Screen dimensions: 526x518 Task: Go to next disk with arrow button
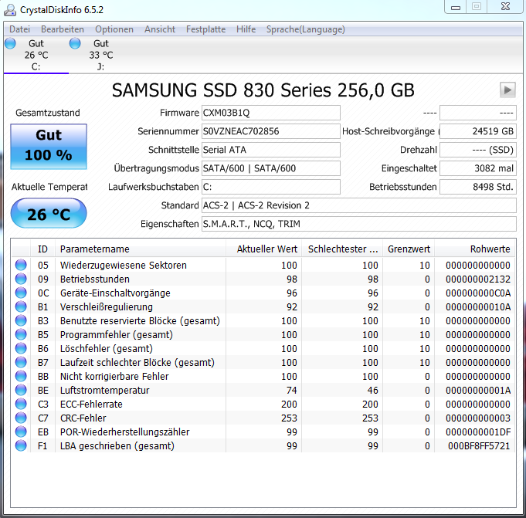[x=507, y=90]
